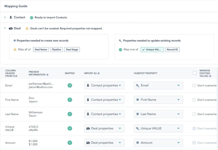This screenshot has height=150, width=218.
Task: Click the Mapped column header
Action: [x=70, y=73]
